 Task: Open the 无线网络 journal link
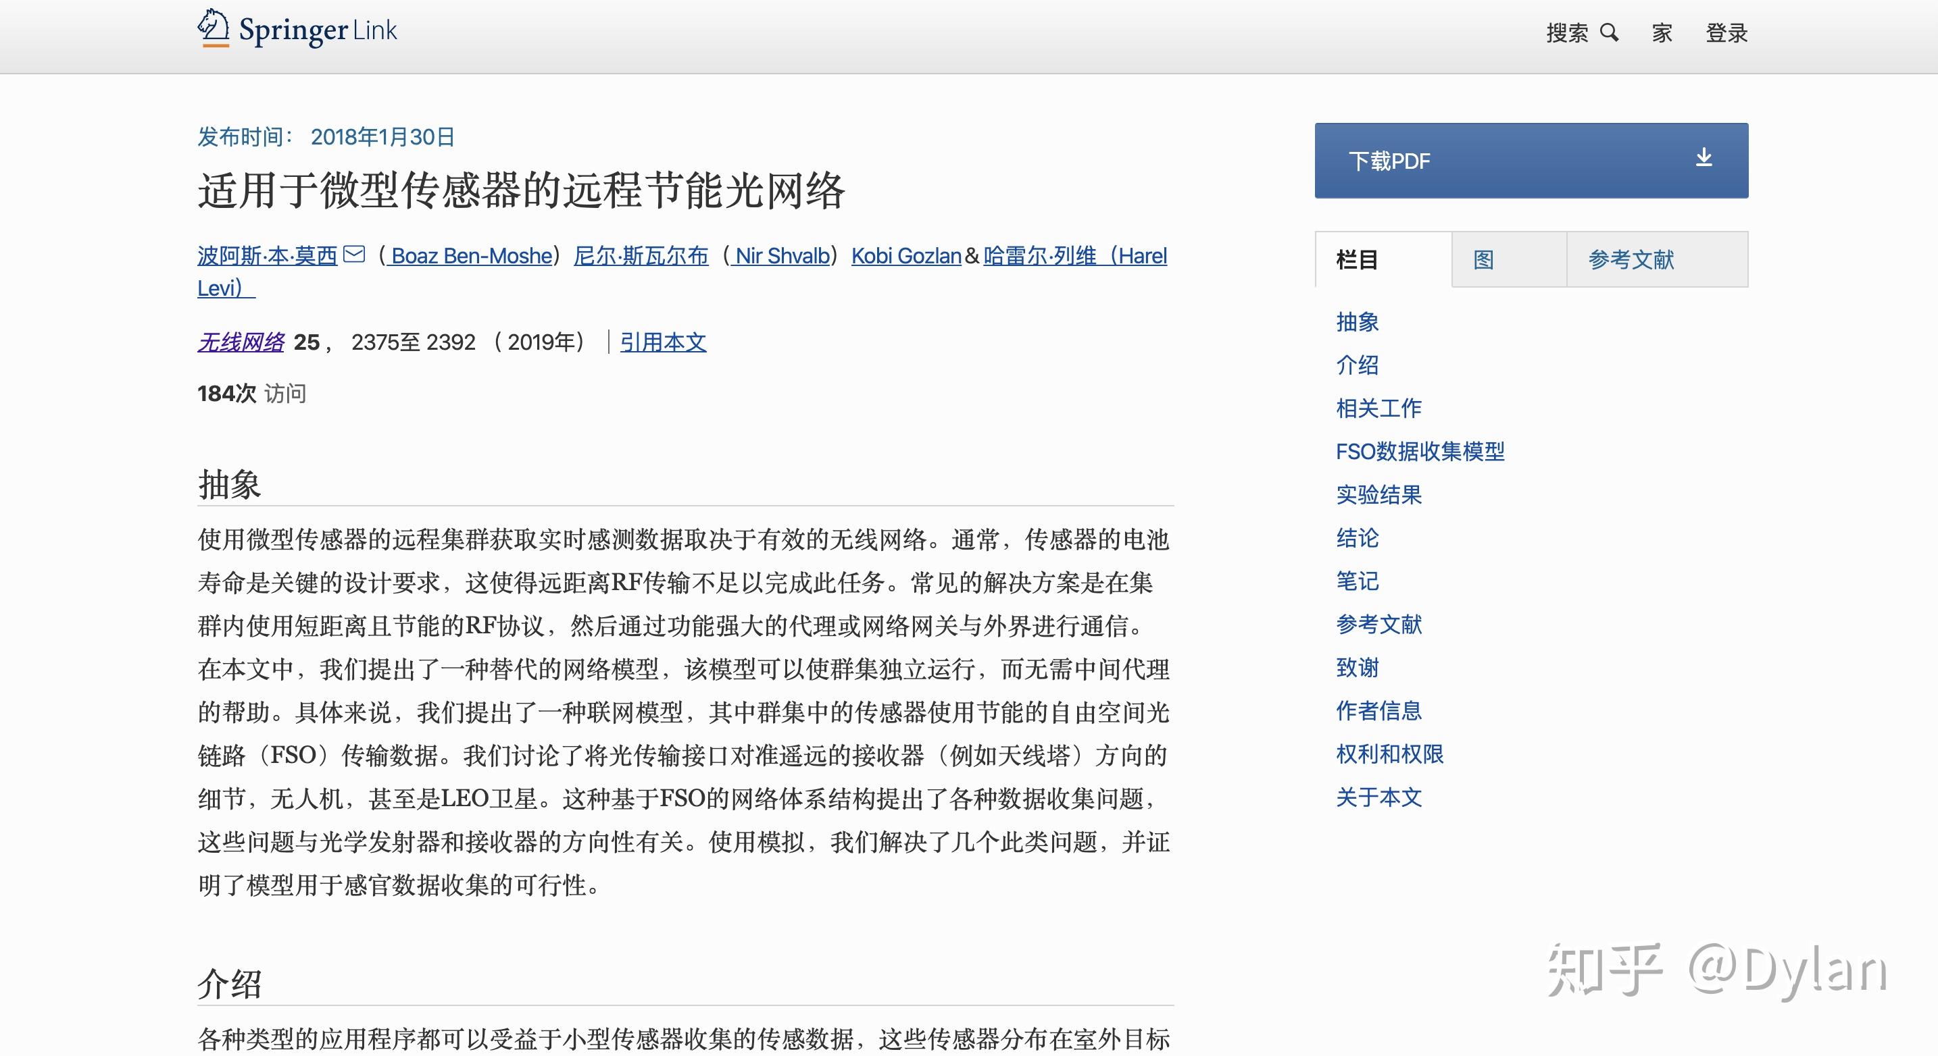pos(241,343)
